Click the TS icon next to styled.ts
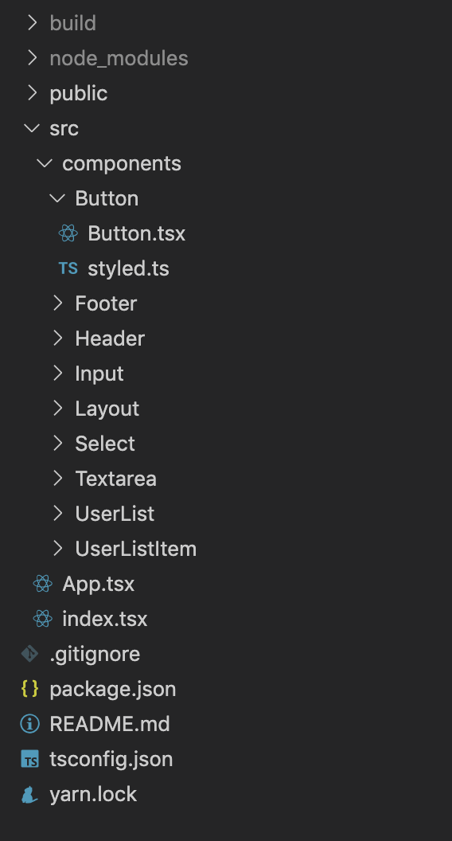This screenshot has height=841, width=452. tap(68, 268)
